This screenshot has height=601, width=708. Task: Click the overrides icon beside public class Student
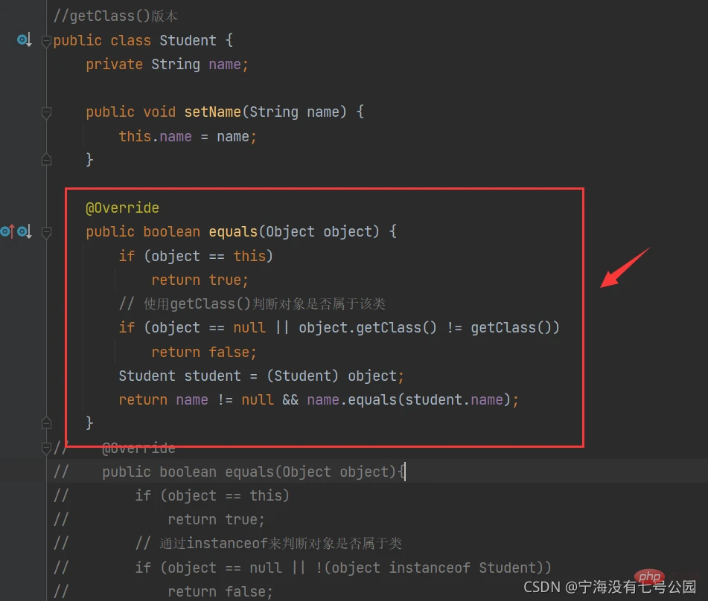(x=23, y=40)
